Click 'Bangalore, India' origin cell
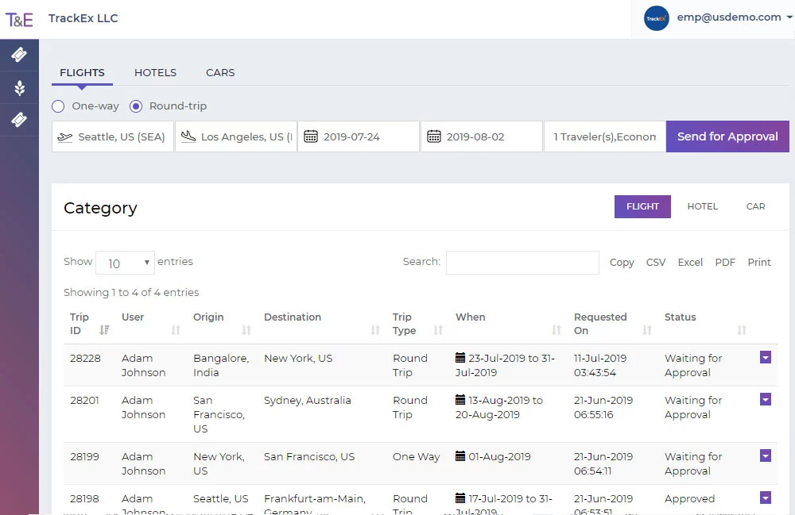Image resolution: width=795 pixels, height=515 pixels. [221, 365]
